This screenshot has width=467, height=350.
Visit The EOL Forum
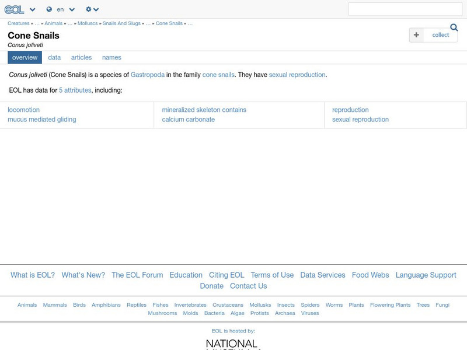(137, 275)
